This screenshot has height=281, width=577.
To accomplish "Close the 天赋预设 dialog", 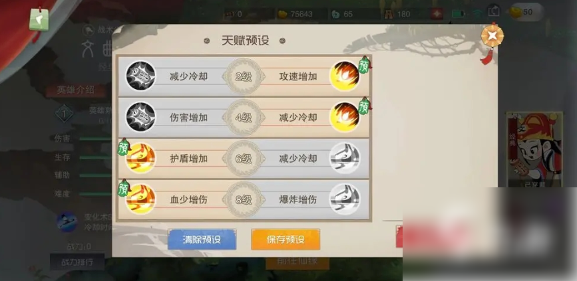I will tap(492, 36).
